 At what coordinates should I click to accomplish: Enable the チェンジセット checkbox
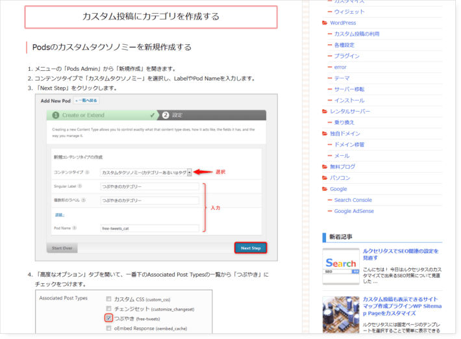point(108,308)
